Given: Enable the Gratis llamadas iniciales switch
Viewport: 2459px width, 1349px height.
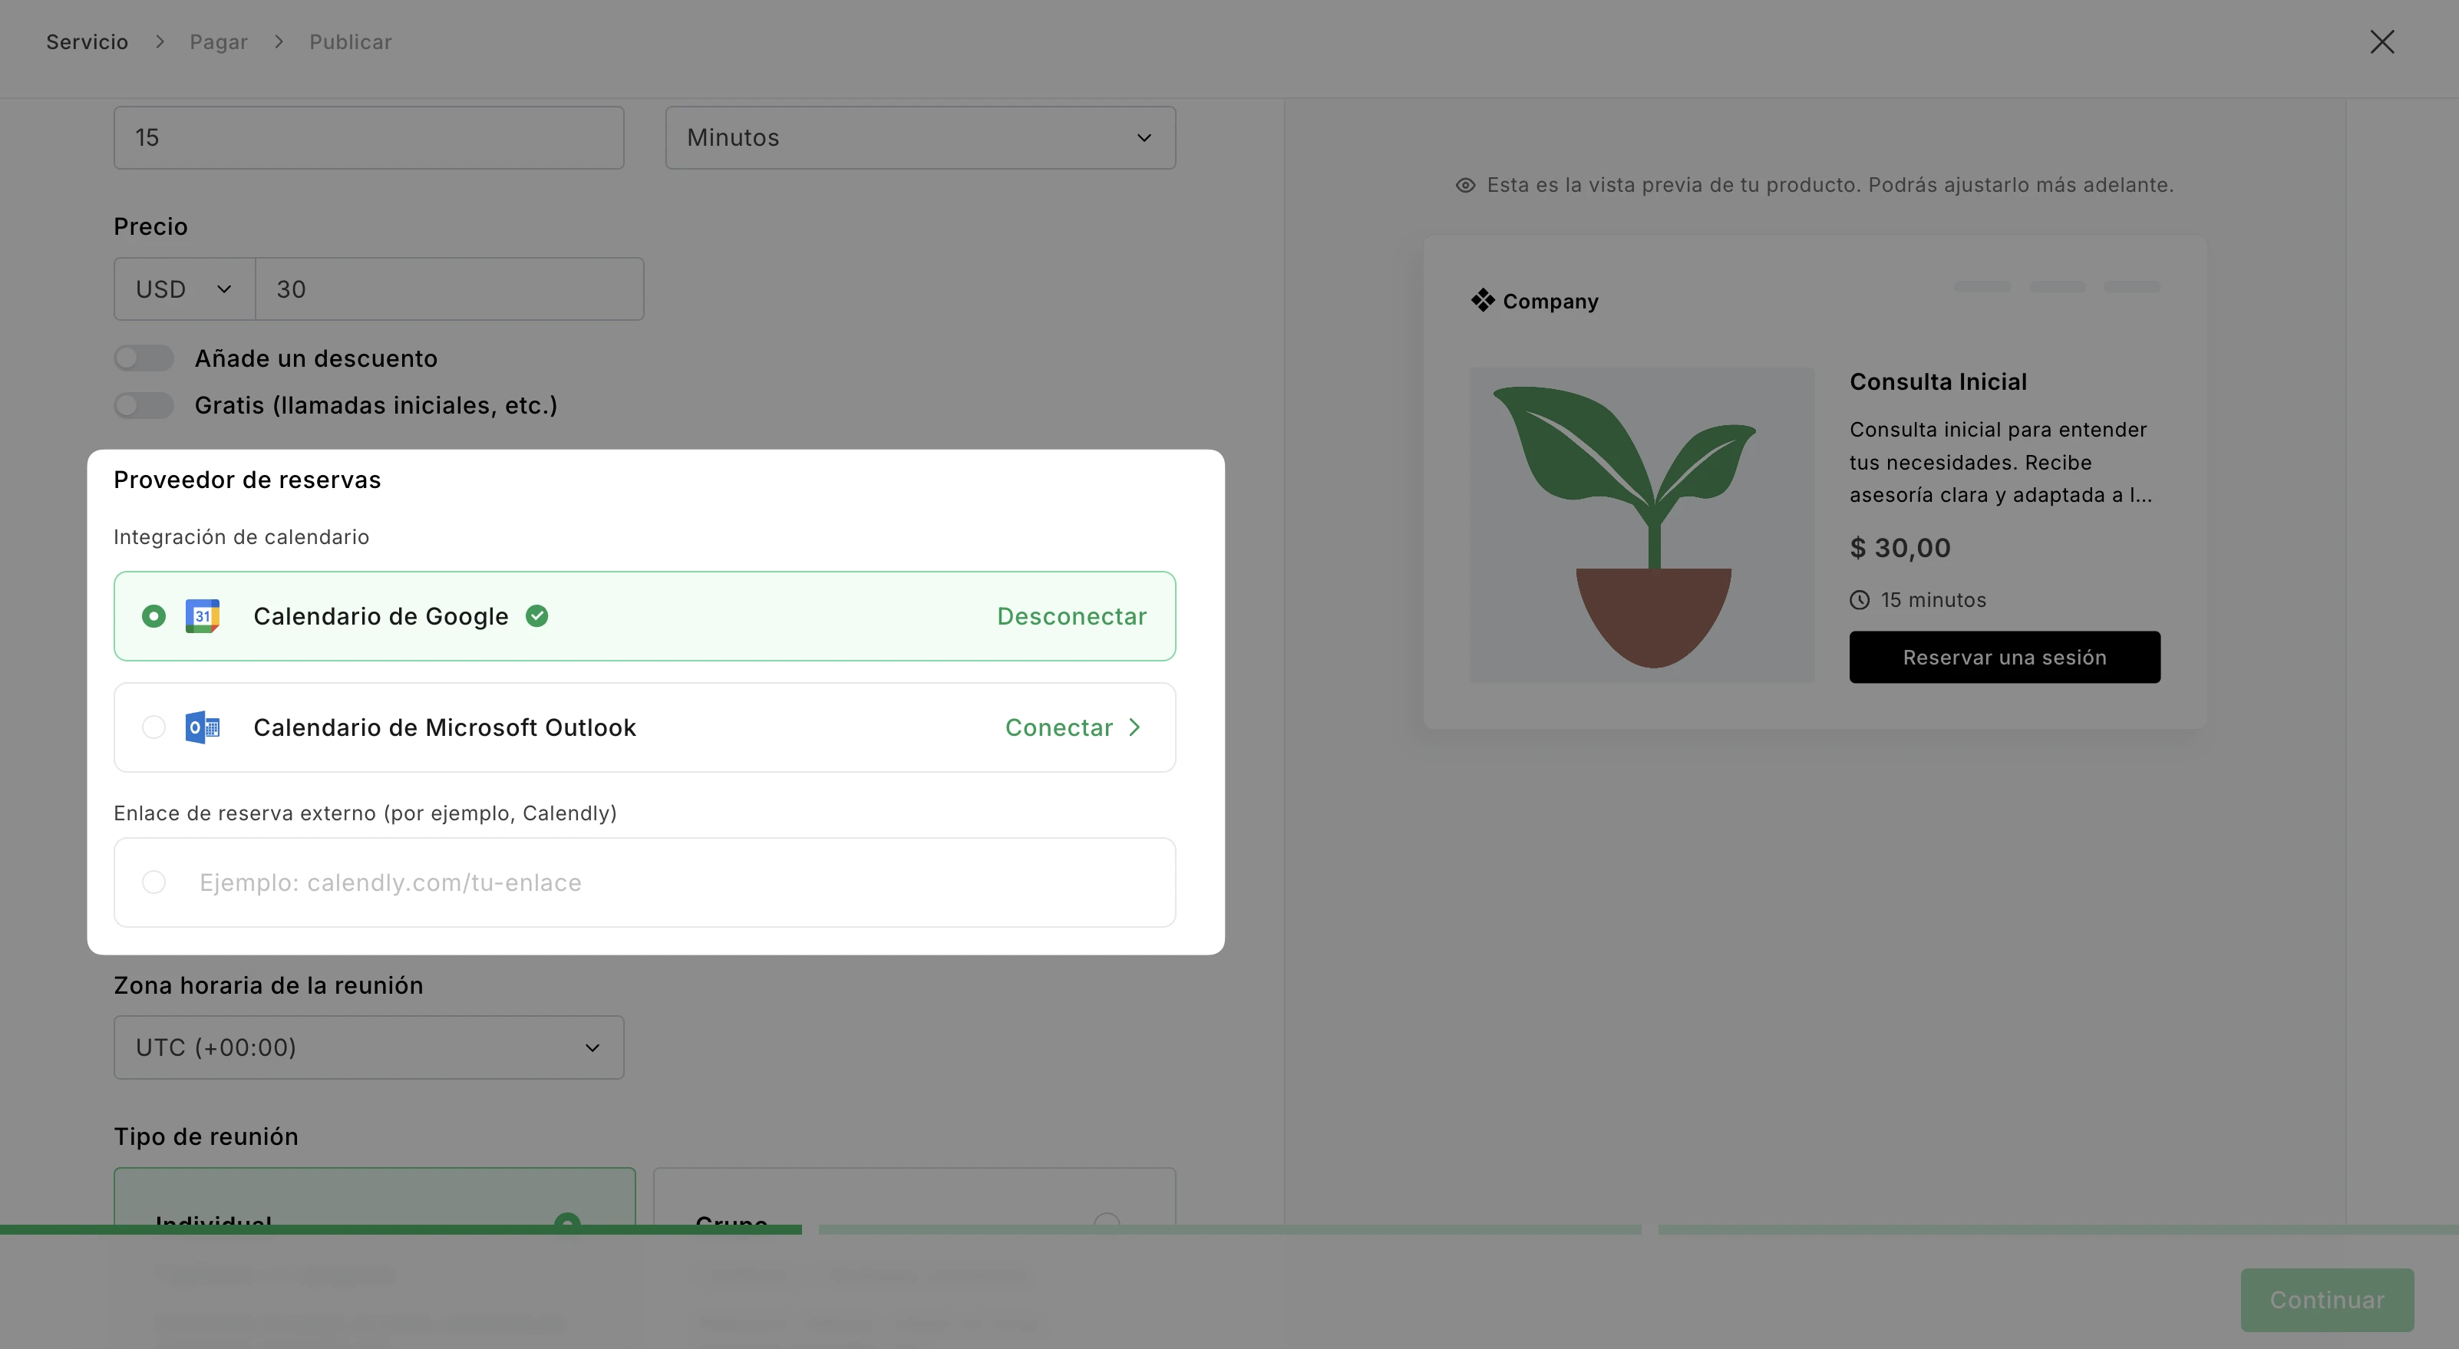Looking at the screenshot, I should [144, 405].
